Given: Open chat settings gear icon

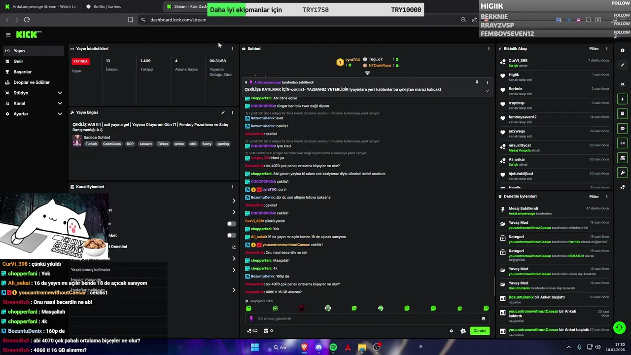Looking at the screenshot, I should coord(451,331).
